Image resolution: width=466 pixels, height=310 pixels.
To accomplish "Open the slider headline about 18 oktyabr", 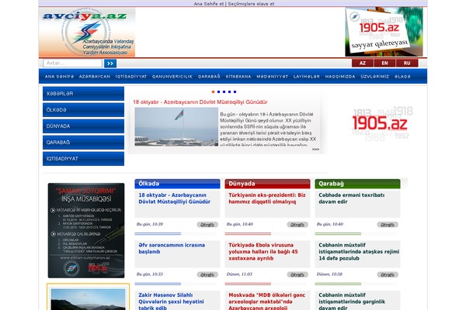I will pos(200,102).
